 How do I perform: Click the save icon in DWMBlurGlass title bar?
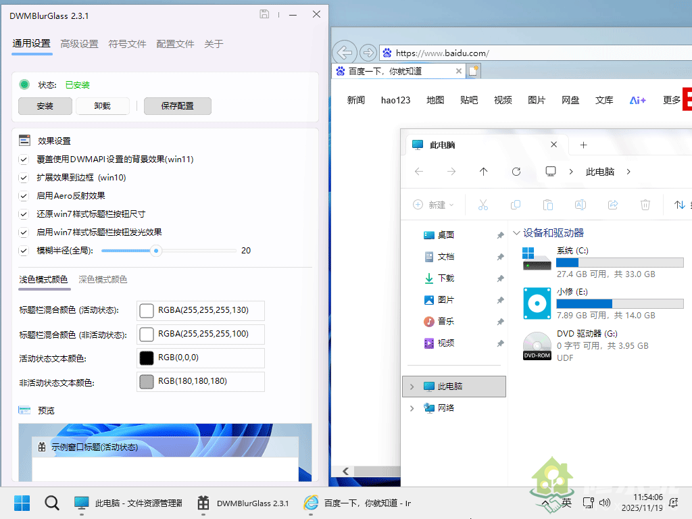[x=265, y=14]
